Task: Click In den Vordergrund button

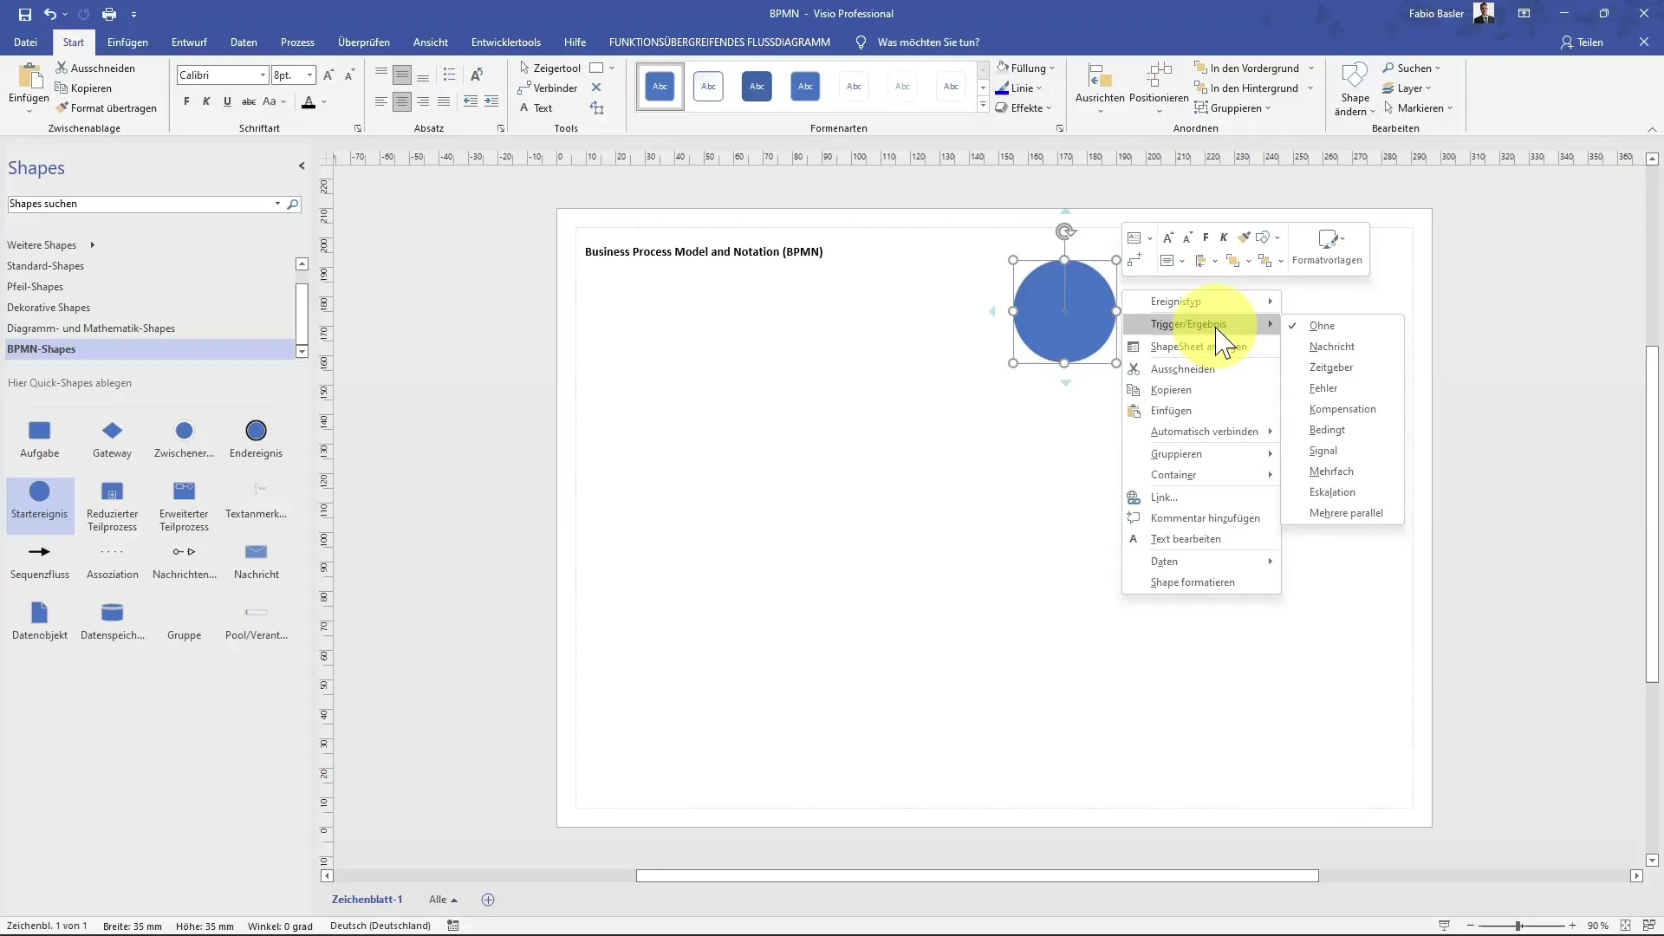Action: tap(1247, 68)
